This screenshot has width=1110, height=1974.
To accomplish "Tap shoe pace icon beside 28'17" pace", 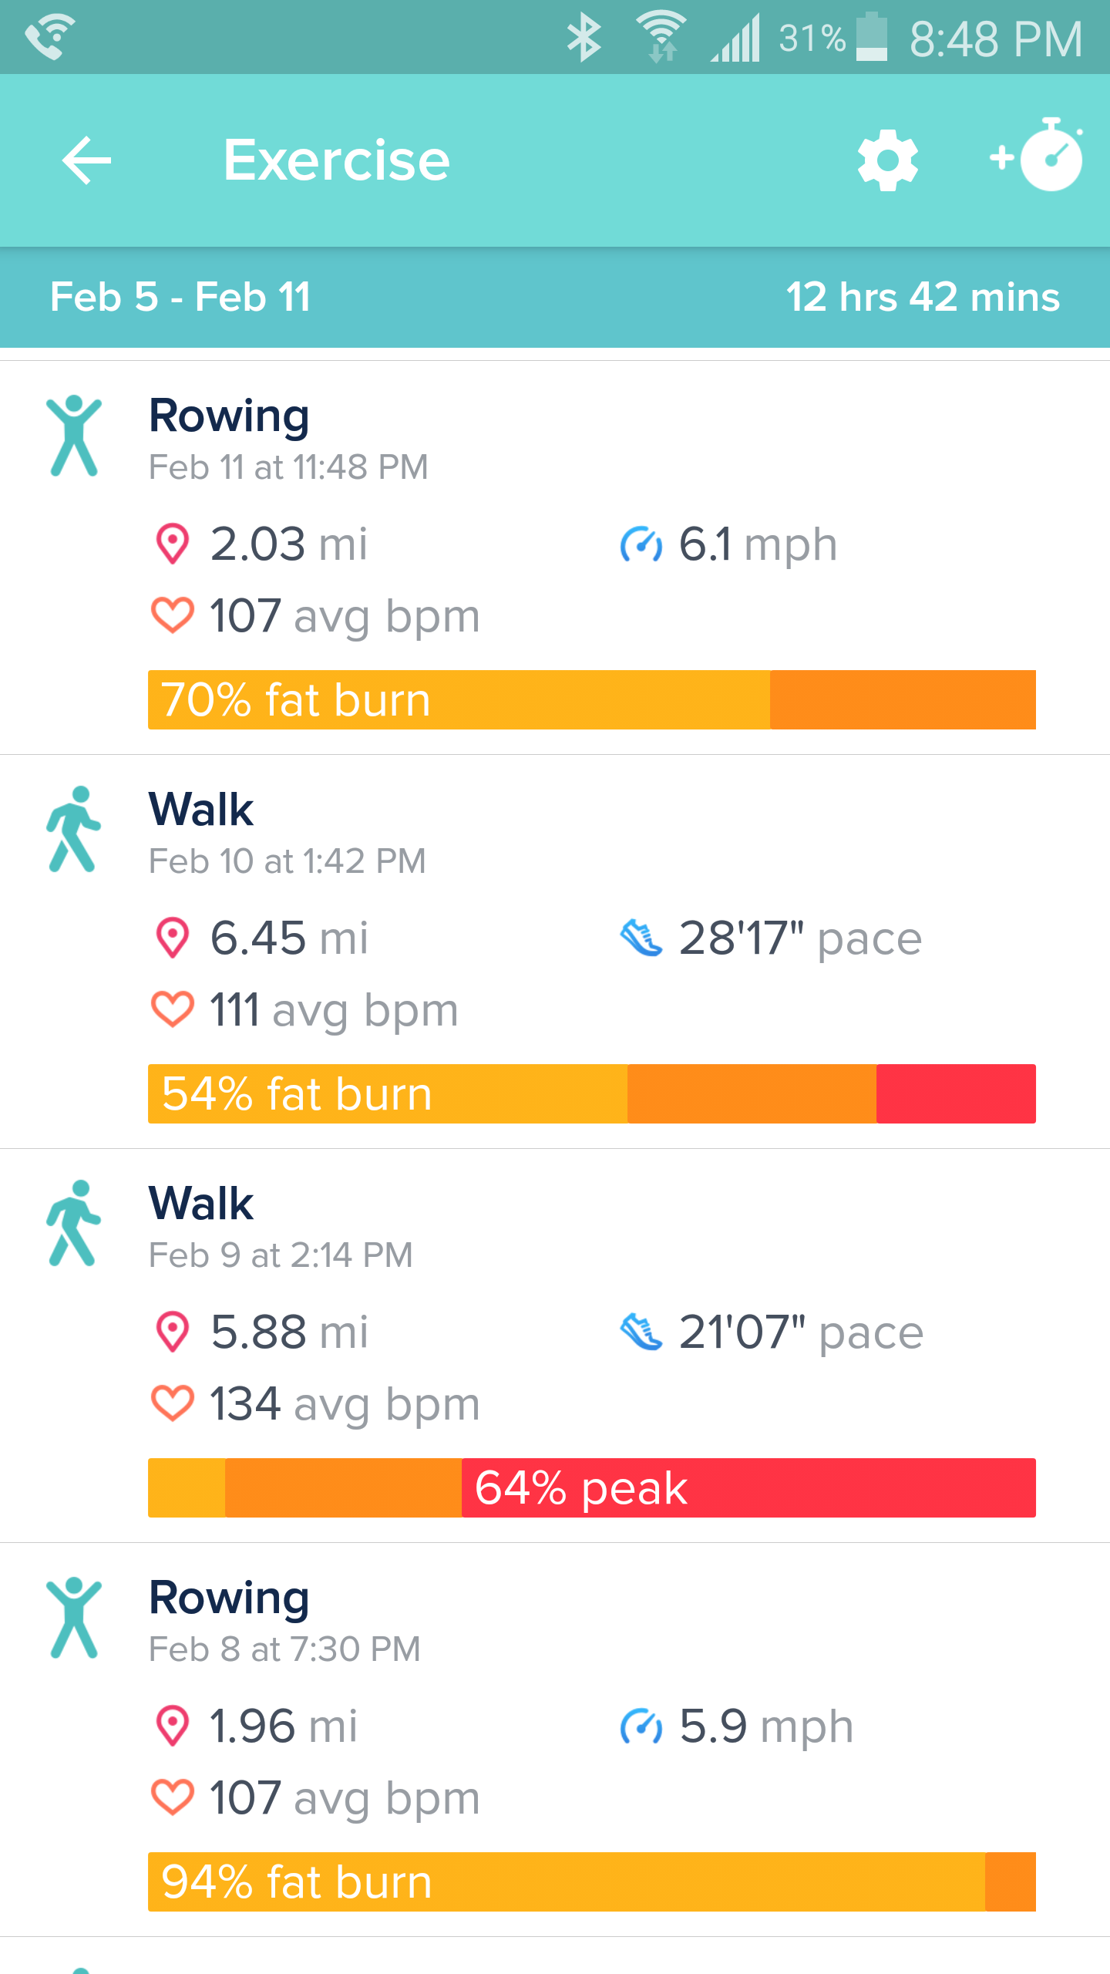I will click(641, 938).
